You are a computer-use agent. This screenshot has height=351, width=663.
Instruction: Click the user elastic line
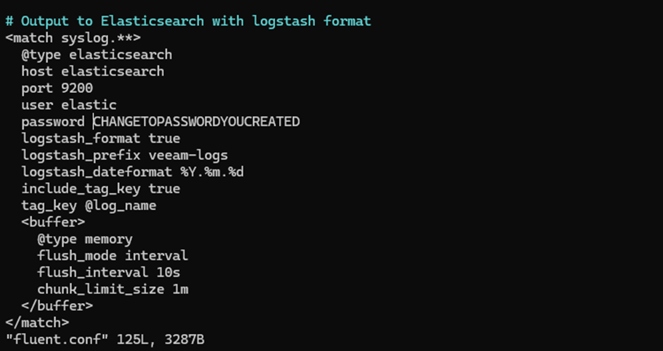[68, 105]
